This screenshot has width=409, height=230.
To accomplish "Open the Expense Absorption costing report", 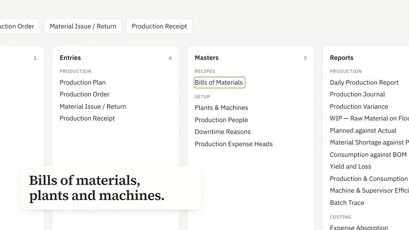I will pyautogui.click(x=359, y=227).
